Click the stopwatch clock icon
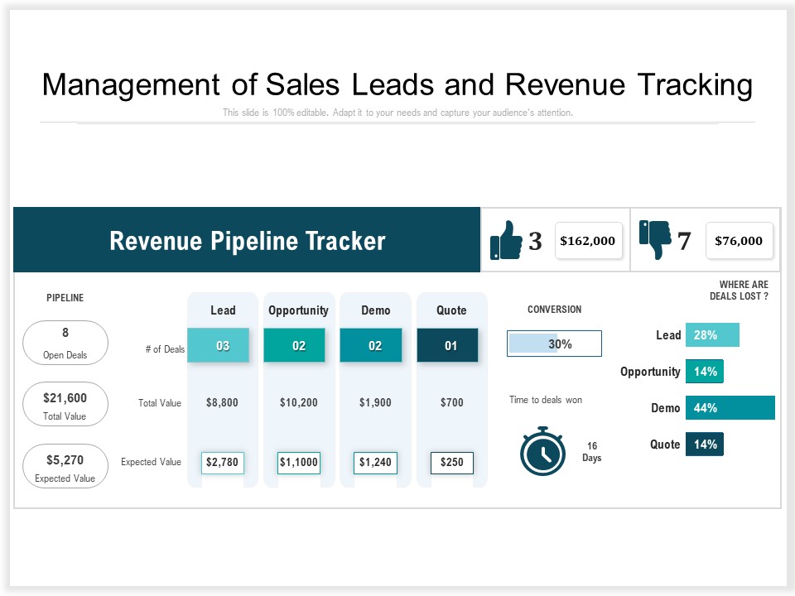The image size is (795, 596). pos(542,451)
